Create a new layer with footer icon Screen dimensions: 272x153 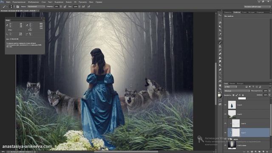coord(263,152)
